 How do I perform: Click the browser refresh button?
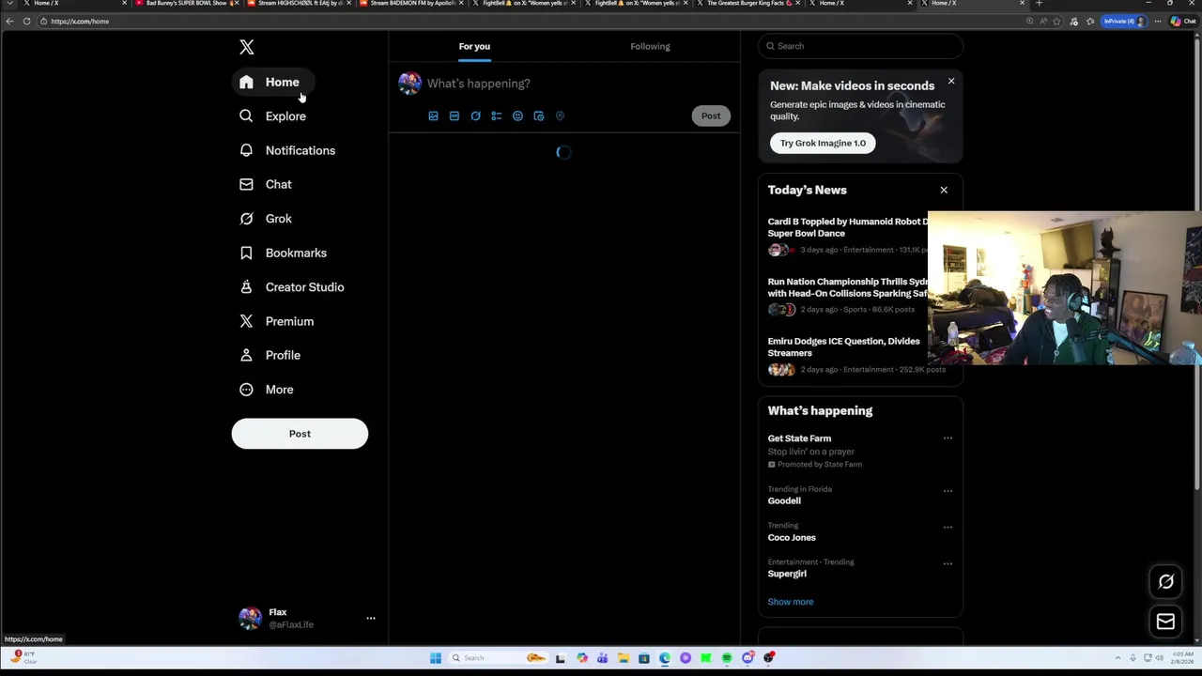[x=26, y=22]
